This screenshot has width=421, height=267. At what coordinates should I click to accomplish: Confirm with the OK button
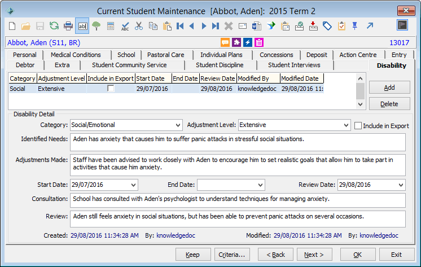click(358, 255)
